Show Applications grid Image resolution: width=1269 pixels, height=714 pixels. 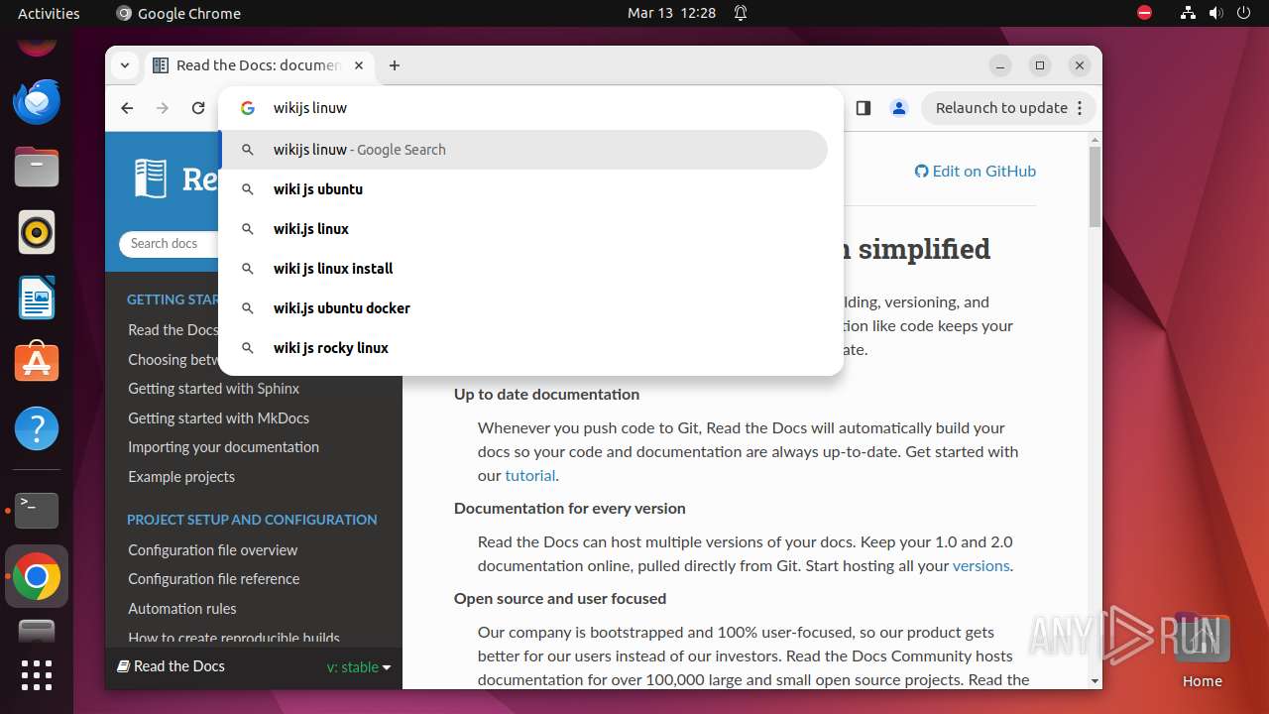37,675
